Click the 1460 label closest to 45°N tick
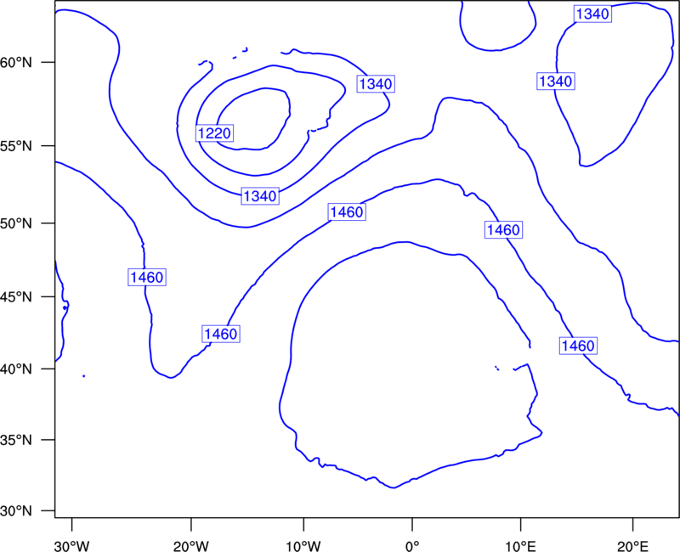This screenshot has height=552, width=680. tap(147, 278)
